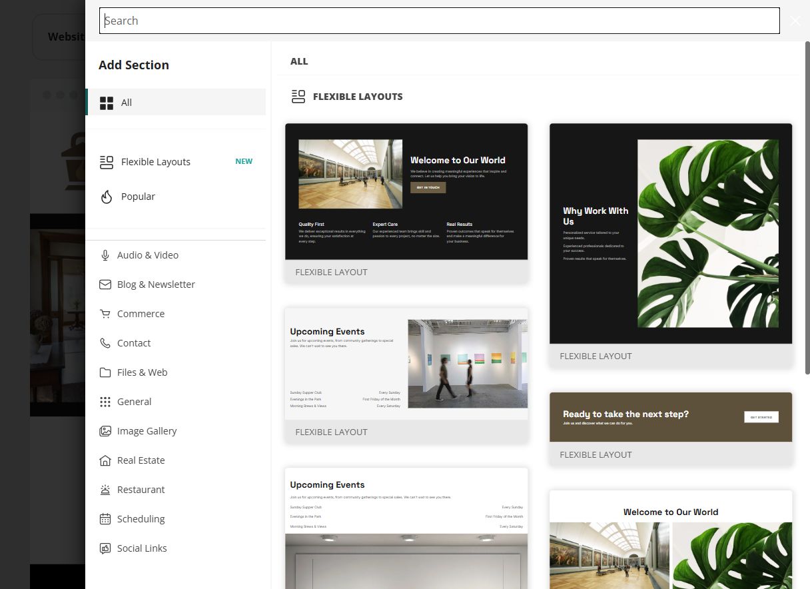This screenshot has height=589, width=810.
Task: Click the FLEXIBLE LAYOUTS heading icon
Action: (x=298, y=97)
